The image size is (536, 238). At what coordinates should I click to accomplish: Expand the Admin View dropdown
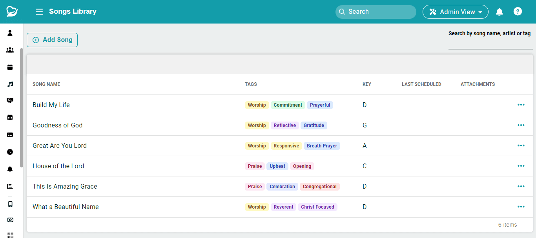455,12
